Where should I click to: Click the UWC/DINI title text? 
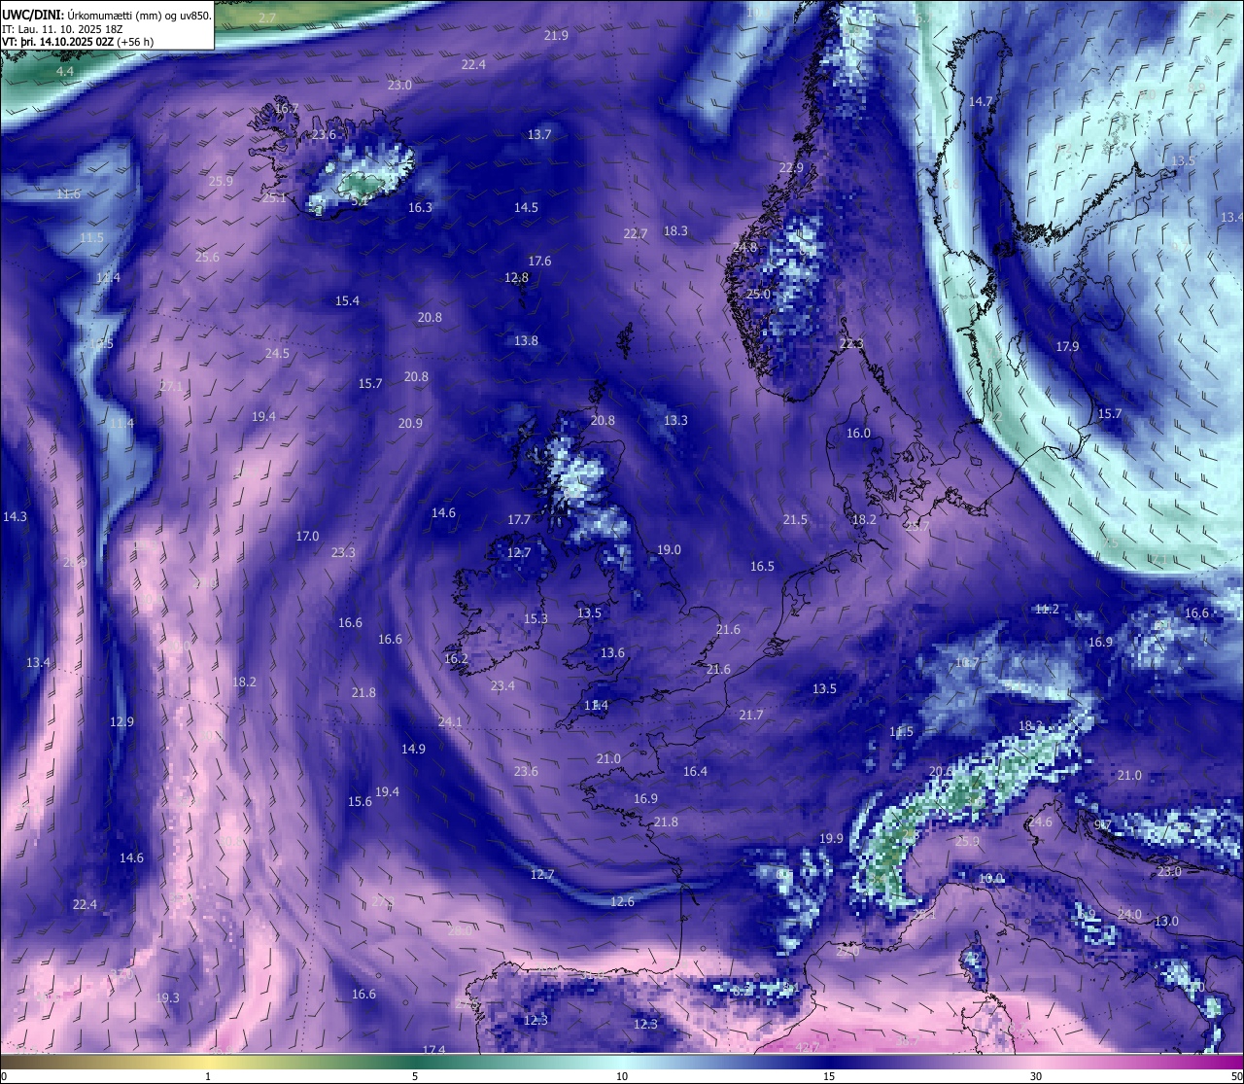pyautogui.click(x=32, y=16)
